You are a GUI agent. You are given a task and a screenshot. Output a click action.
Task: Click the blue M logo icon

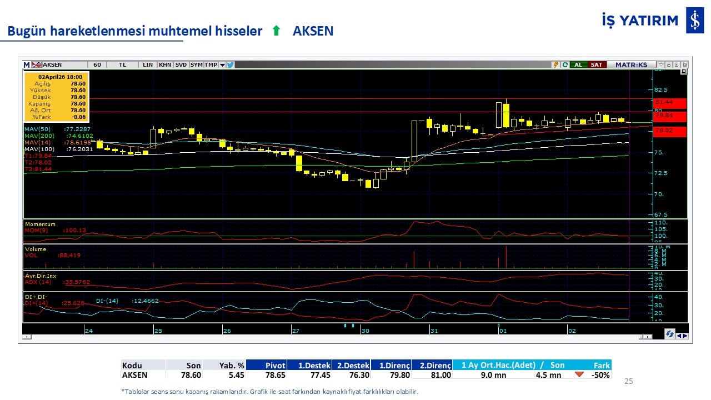(x=27, y=65)
